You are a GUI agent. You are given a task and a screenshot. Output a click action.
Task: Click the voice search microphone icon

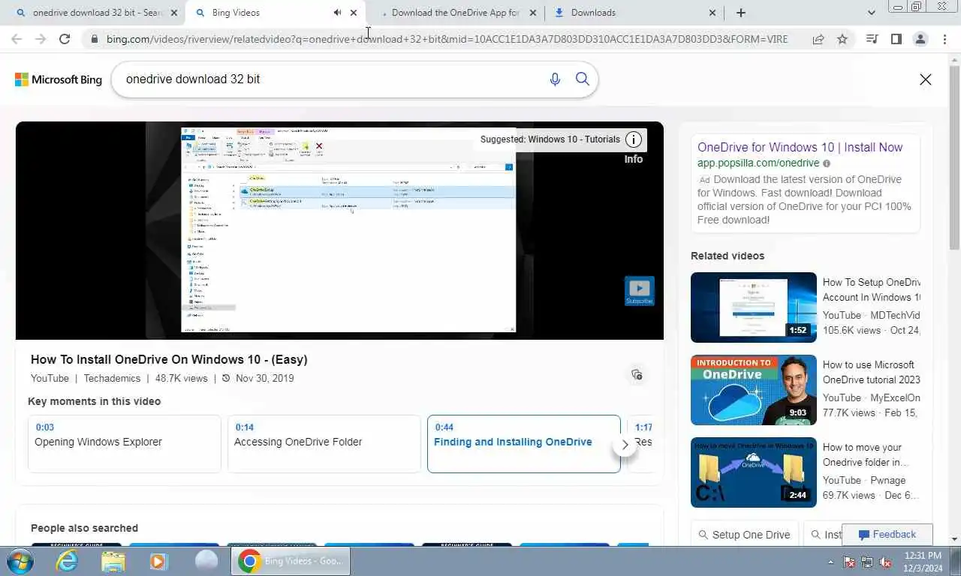555,79
